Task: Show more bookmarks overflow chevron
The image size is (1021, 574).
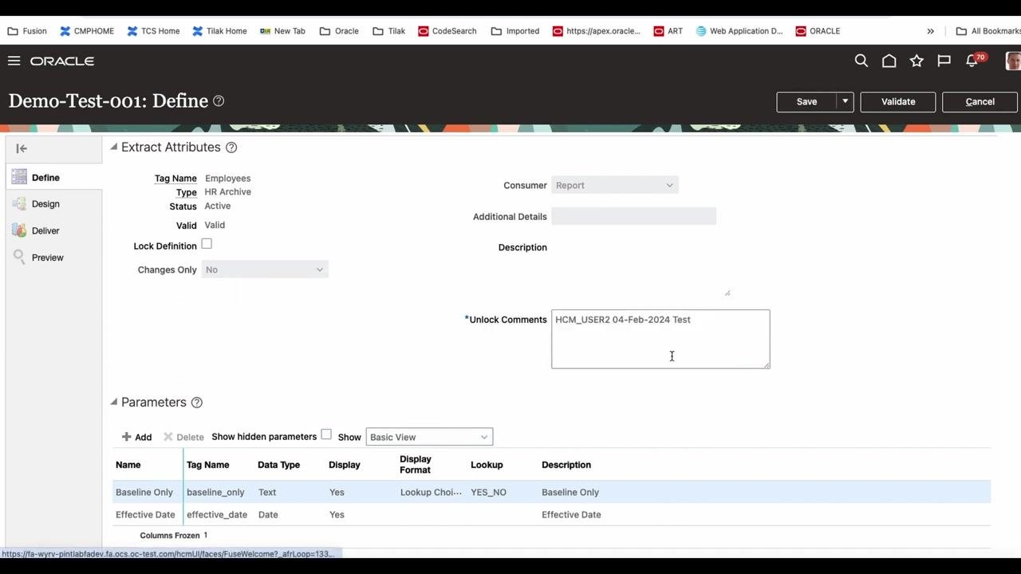Action: pos(930,31)
